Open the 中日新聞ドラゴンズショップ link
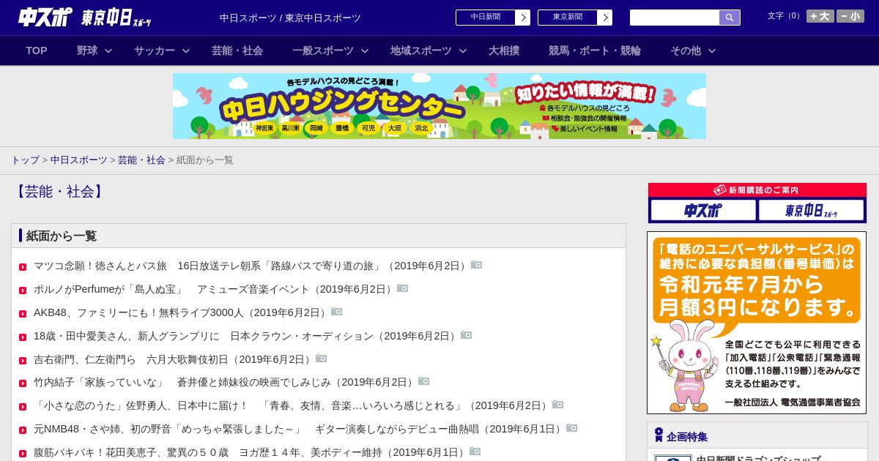This screenshot has height=461, width=879. pos(758,458)
